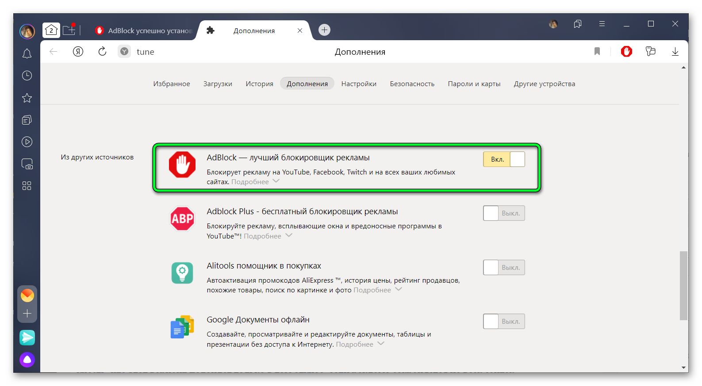Open the Избранное tab
The image size is (702, 386).
(172, 84)
